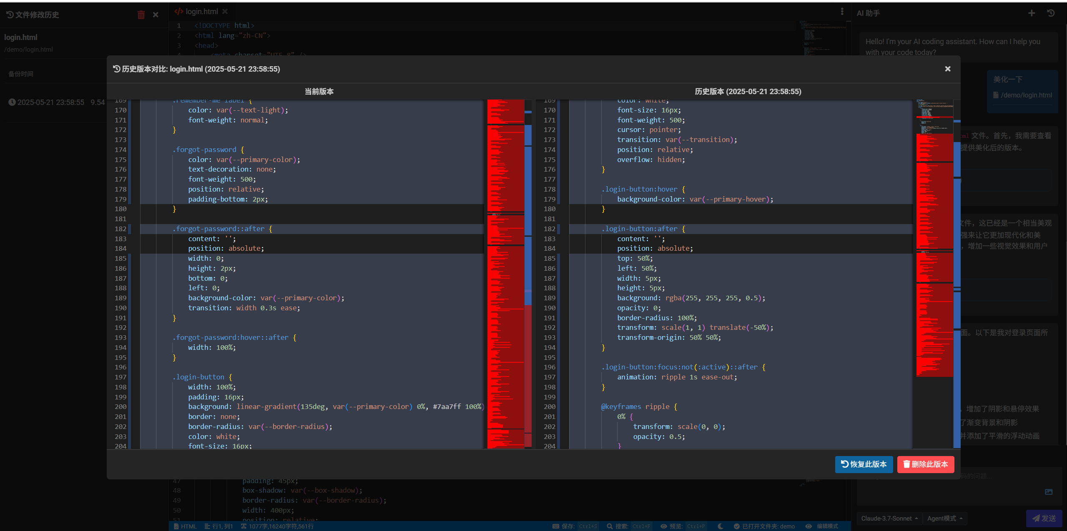Open the Claude-3.7-Sonnet model dropdown
This screenshot has width=1067, height=531.
coord(889,519)
